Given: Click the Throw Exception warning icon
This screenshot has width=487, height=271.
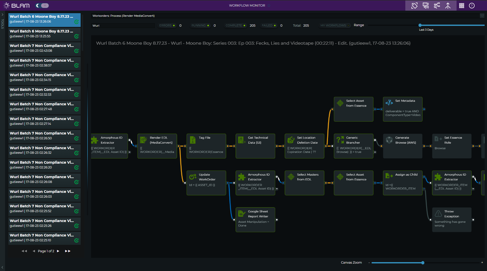Looking at the screenshot, I should pos(438,214).
